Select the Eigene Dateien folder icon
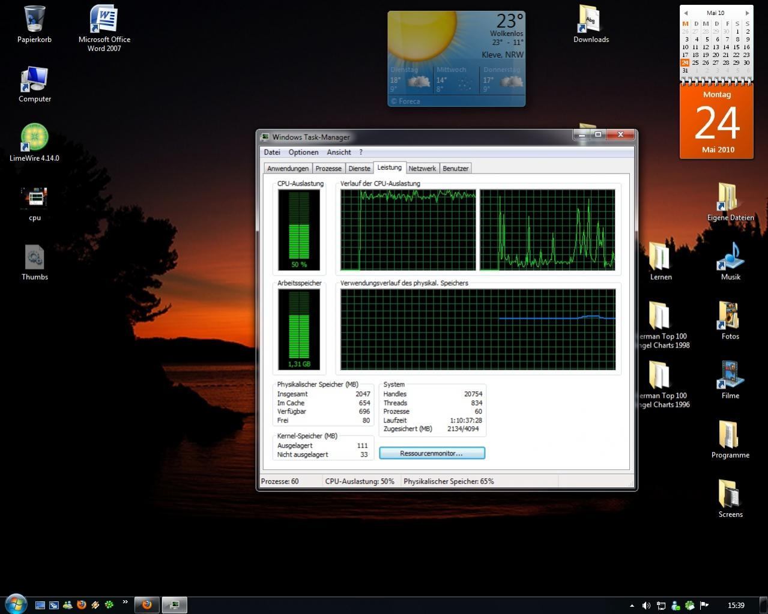This screenshot has height=614, width=768. [730, 202]
